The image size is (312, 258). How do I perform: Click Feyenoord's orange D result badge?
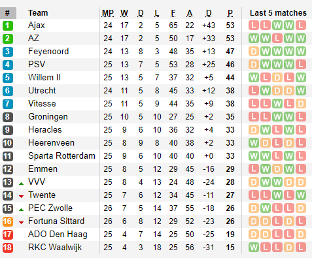254,52
